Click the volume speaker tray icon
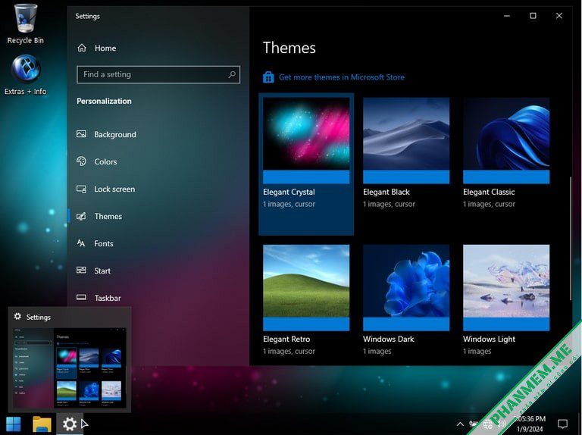Image resolution: width=582 pixels, height=435 pixels. pyautogui.click(x=502, y=424)
